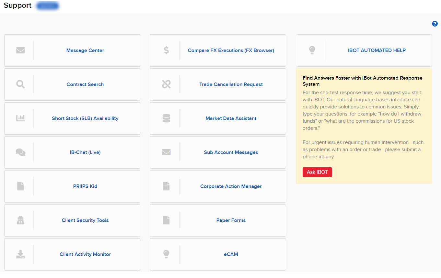Click the PRIIPS Kid document icon
The width and height of the screenshot is (441, 278).
point(21,186)
